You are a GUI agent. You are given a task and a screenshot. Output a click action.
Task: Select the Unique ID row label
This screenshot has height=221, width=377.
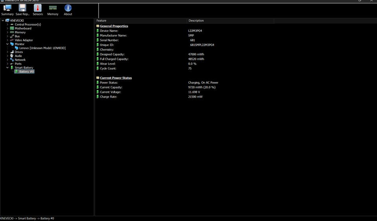107,45
